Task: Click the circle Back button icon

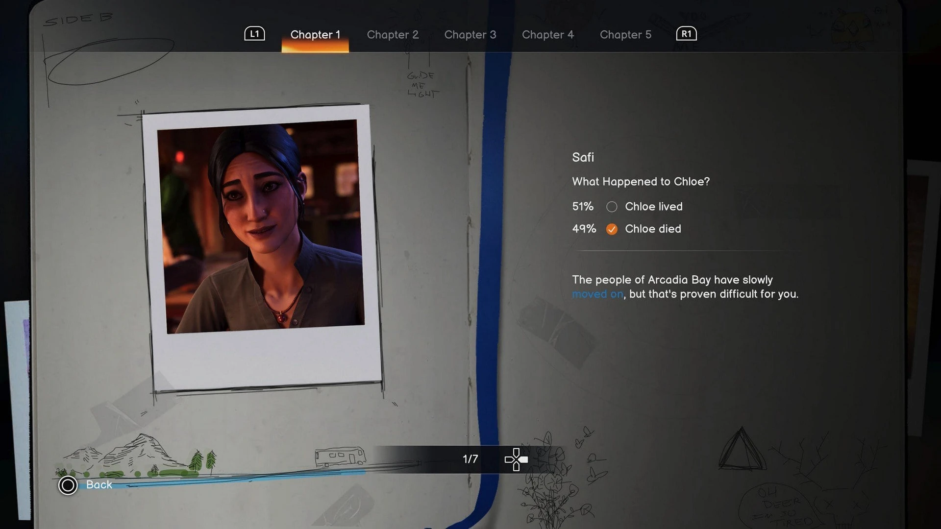Action: (68, 485)
